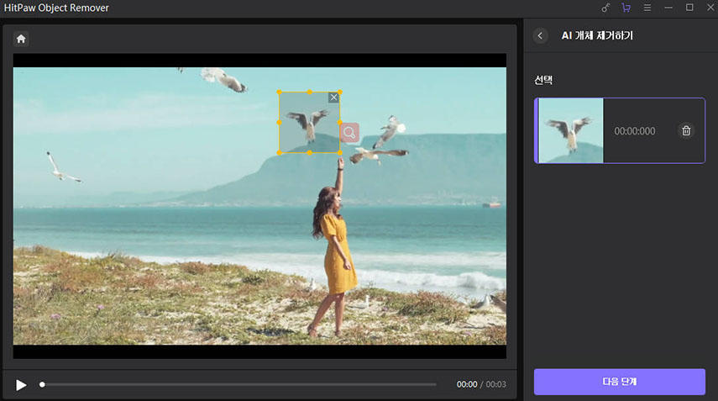Click the middle of the playback progress bar

[x=239, y=384]
